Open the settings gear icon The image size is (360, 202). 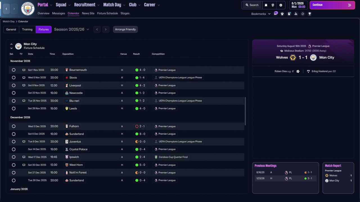pos(281,5)
